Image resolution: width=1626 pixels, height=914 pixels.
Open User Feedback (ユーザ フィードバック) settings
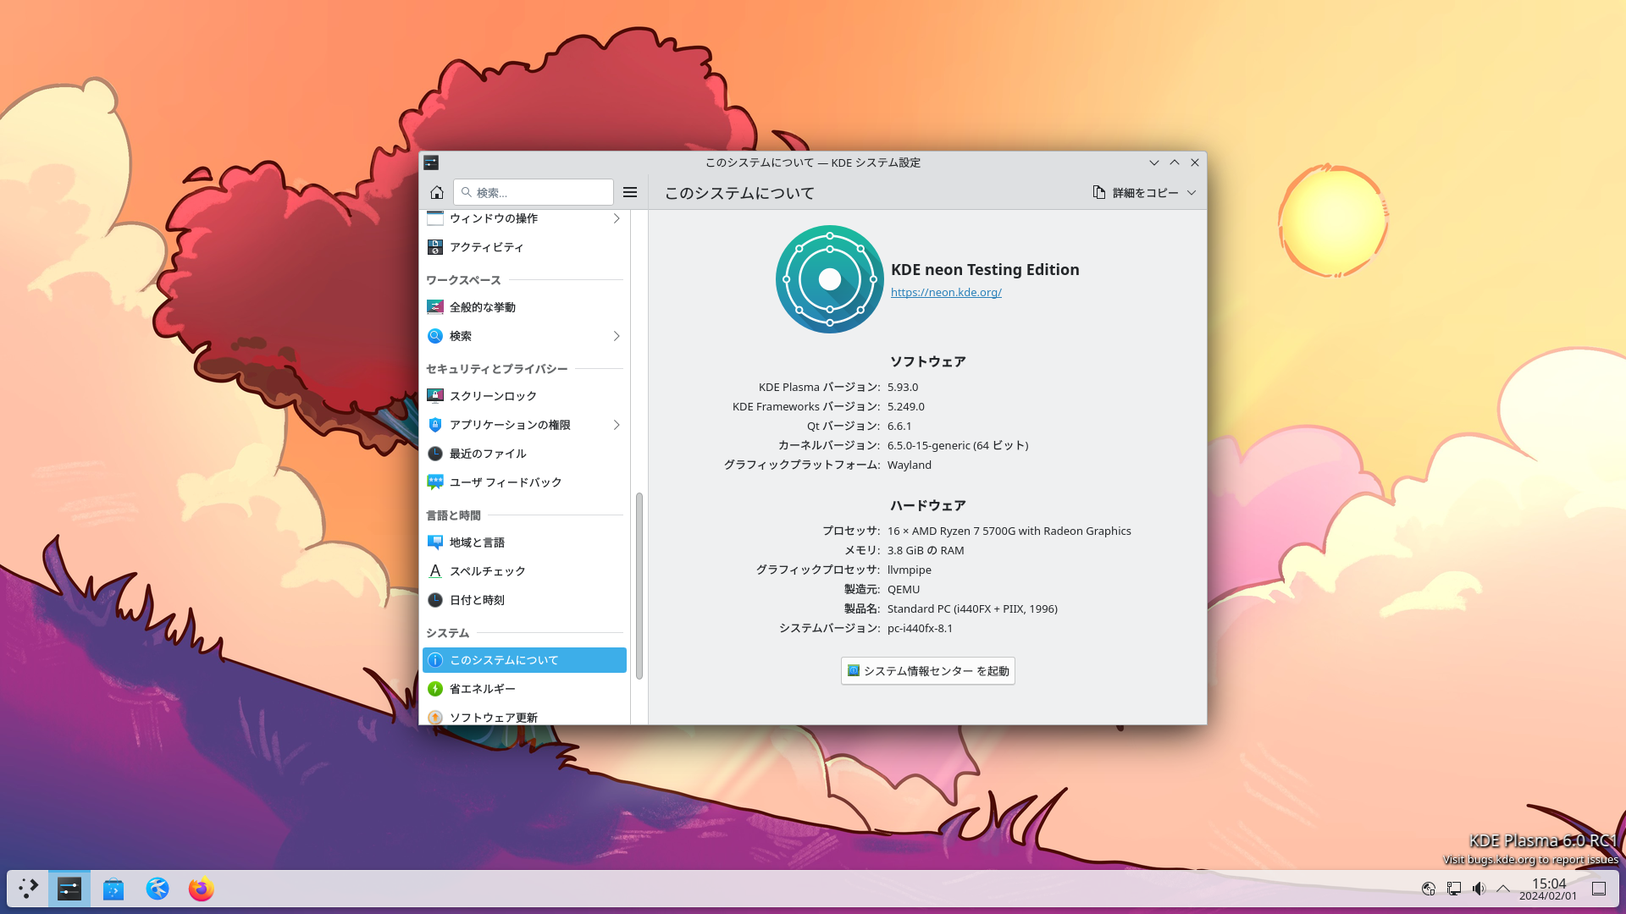point(506,482)
